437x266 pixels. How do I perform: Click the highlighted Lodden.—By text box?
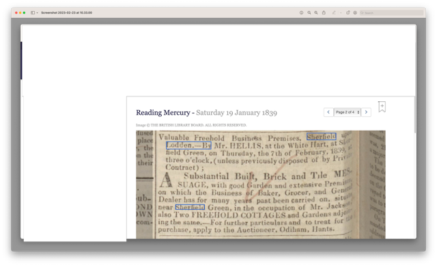coord(188,146)
